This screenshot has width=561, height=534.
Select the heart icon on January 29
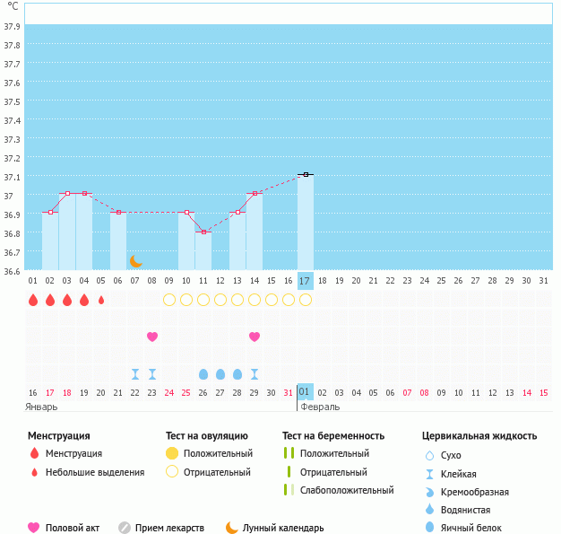click(x=255, y=337)
